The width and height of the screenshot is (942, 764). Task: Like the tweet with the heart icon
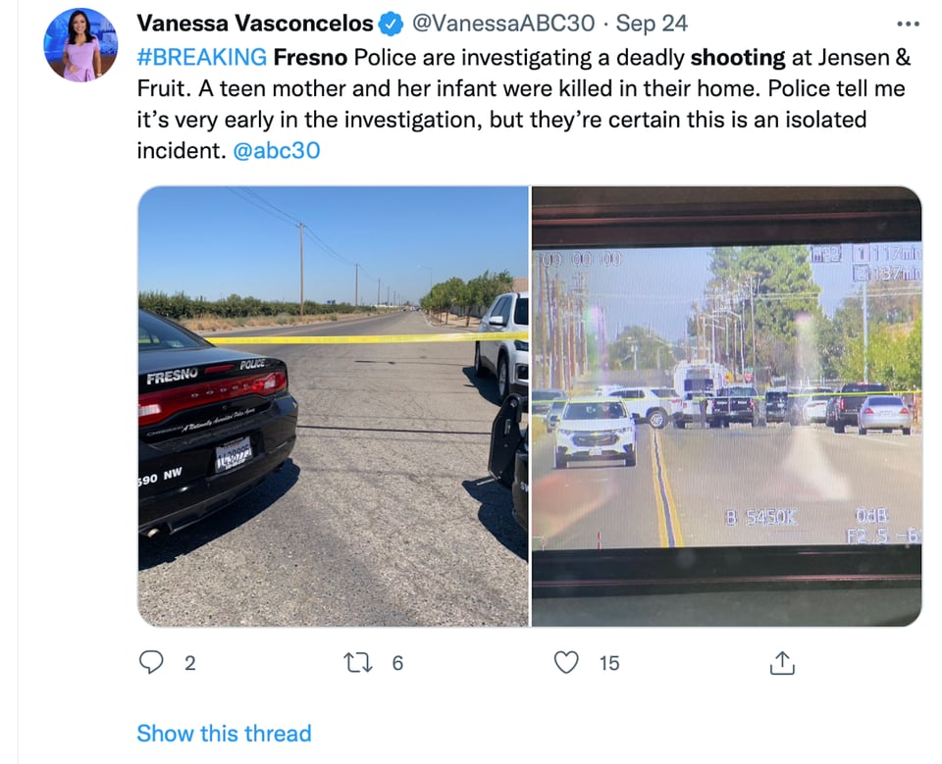(566, 663)
